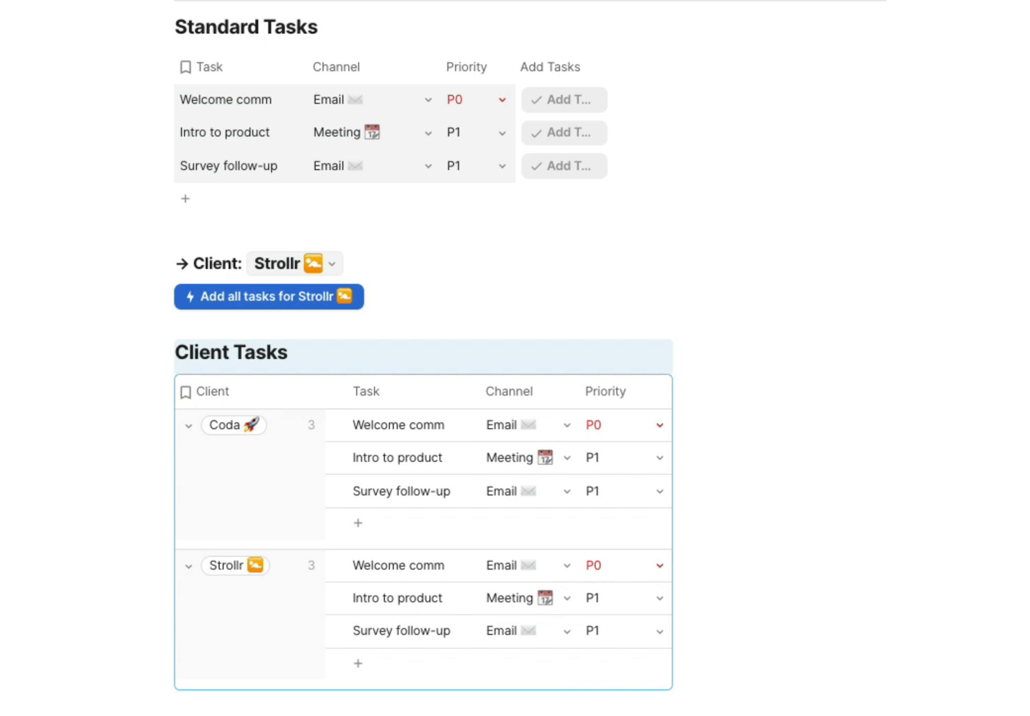Click Coda rocket client chip

tap(233, 425)
